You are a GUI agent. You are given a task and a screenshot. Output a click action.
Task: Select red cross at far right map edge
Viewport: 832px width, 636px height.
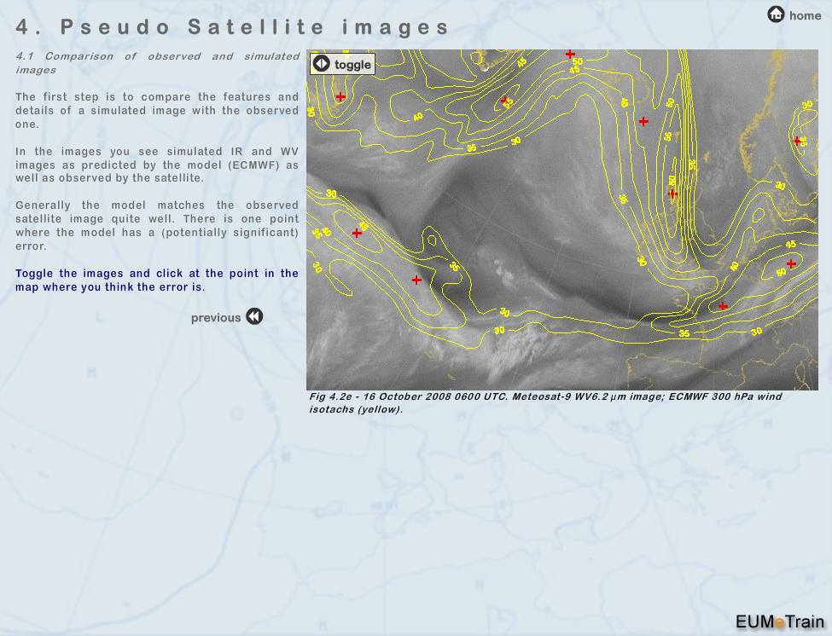pos(797,142)
